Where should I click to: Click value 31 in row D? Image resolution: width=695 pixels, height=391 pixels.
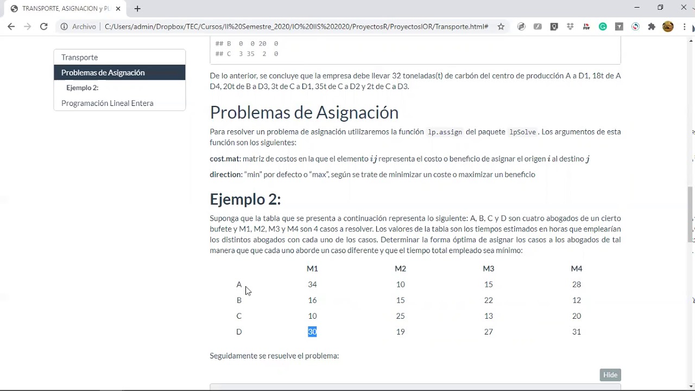pos(577,331)
